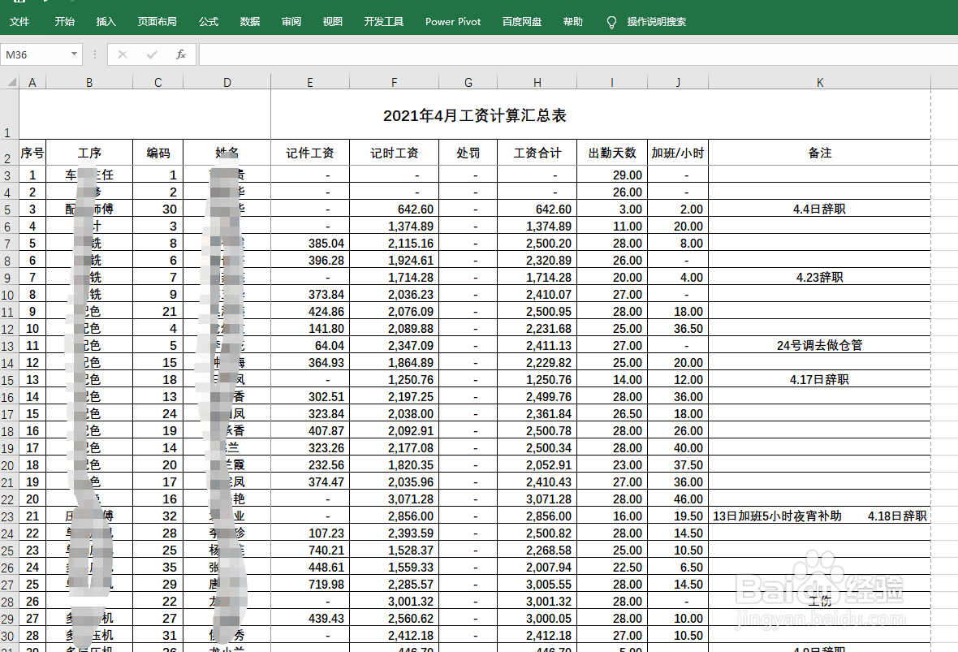This screenshot has height=652, width=958.
Task: Click the 记件工资 cell 740.21
Action: 310,550
